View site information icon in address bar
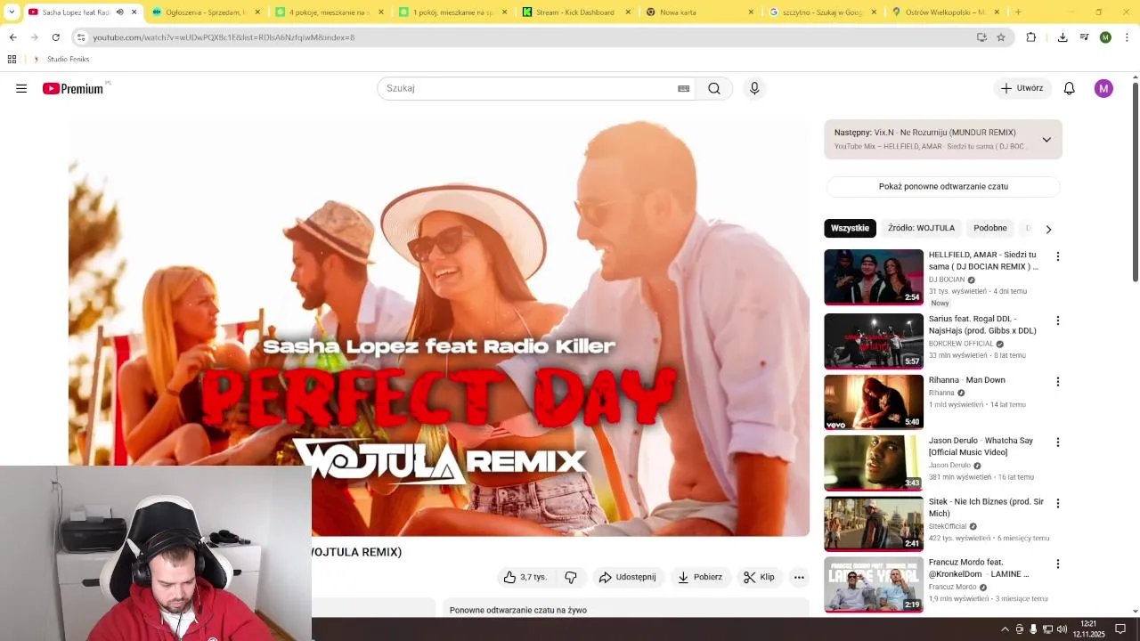 click(81, 37)
